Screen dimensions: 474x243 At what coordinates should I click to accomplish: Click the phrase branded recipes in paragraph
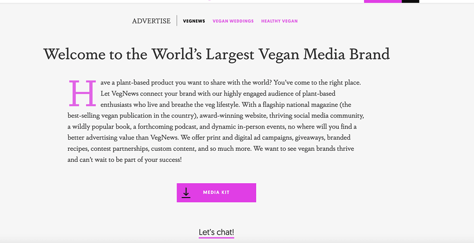coord(209,143)
